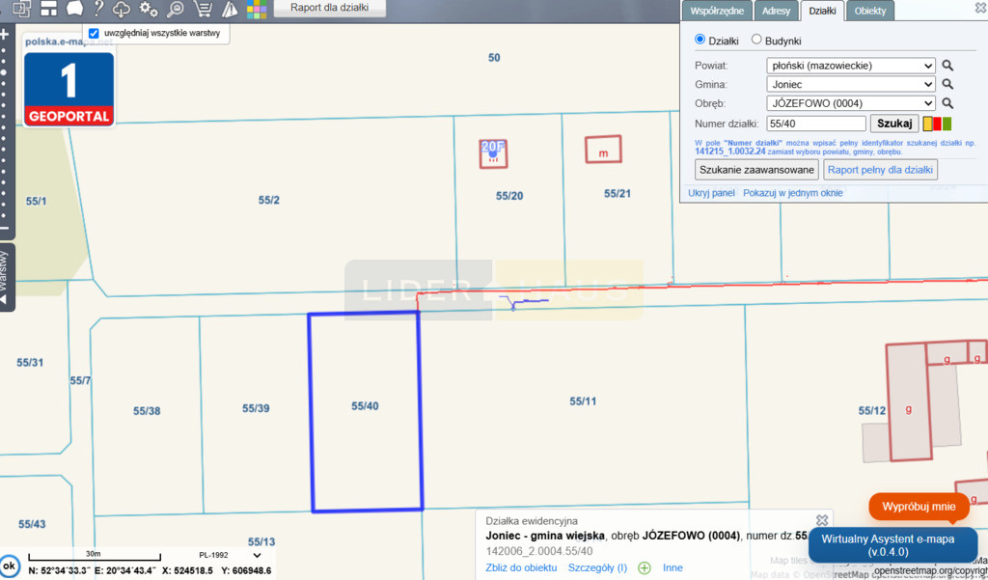988x580 pixels.
Task: Select the Budynki radio button
Action: pyautogui.click(x=756, y=40)
